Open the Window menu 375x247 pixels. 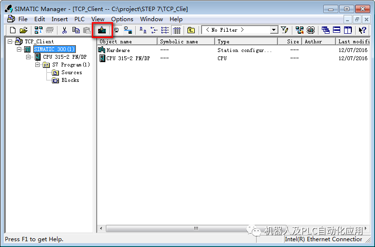pos(151,19)
